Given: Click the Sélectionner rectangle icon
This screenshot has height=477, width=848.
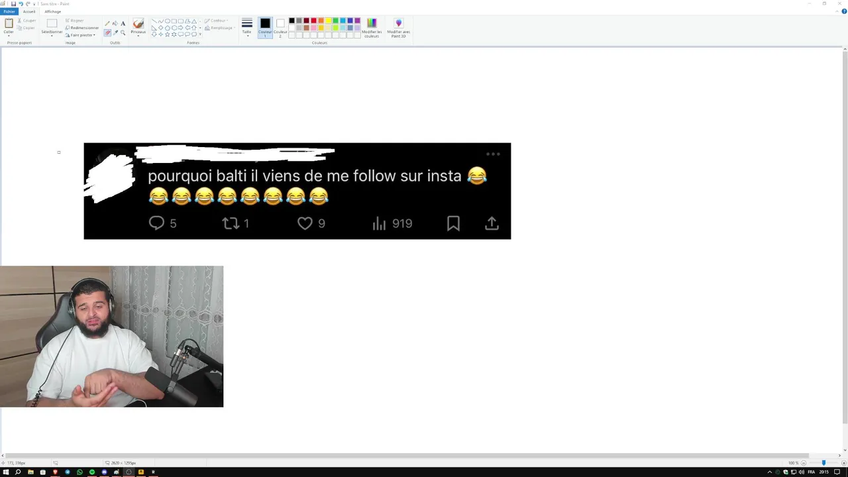Looking at the screenshot, I should coord(52,23).
